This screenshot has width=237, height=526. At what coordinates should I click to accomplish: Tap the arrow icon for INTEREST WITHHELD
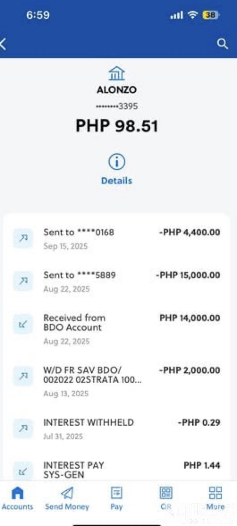pos(23,428)
